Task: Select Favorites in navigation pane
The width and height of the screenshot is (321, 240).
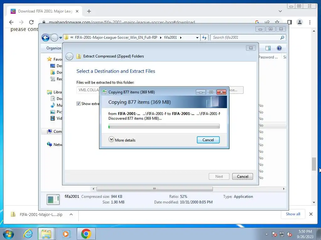Action: click(55, 59)
